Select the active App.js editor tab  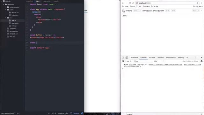38,1
